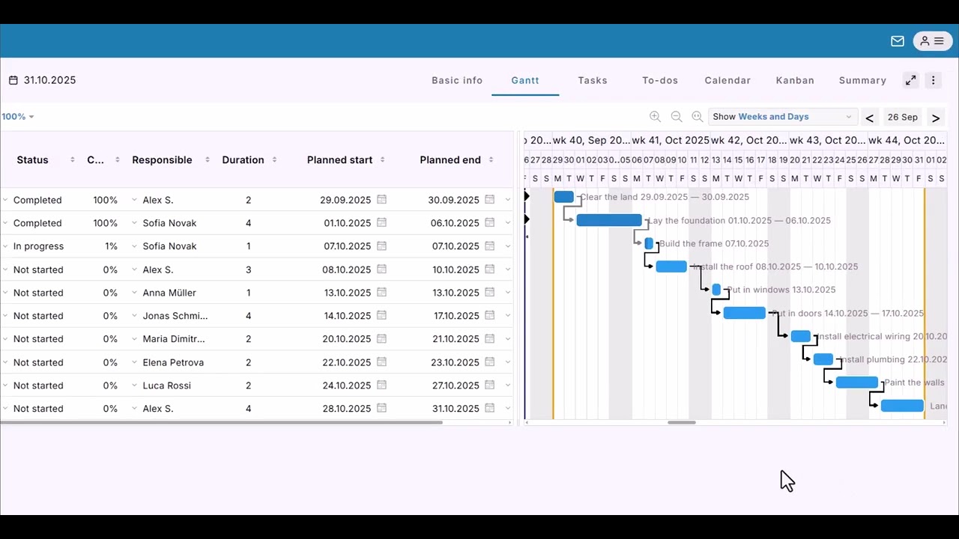Switch to the Basic info tab
This screenshot has width=959, height=539.
457,80
